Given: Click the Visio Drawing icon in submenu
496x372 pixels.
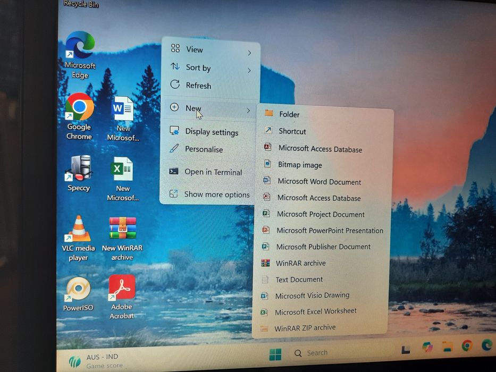Looking at the screenshot, I should [x=264, y=296].
